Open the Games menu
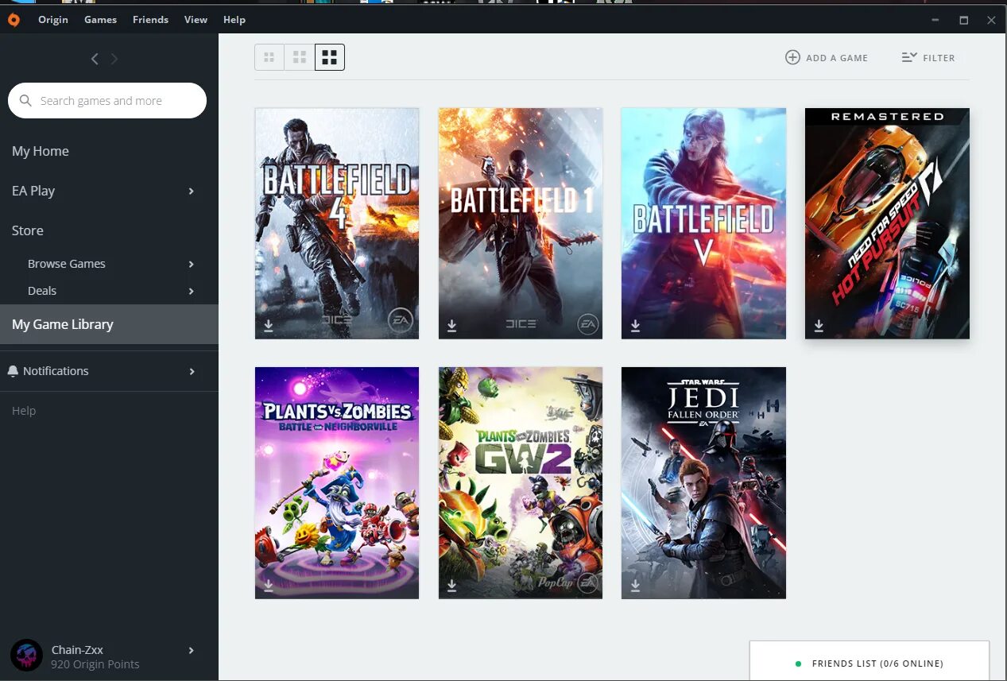This screenshot has width=1007, height=681. click(x=101, y=20)
